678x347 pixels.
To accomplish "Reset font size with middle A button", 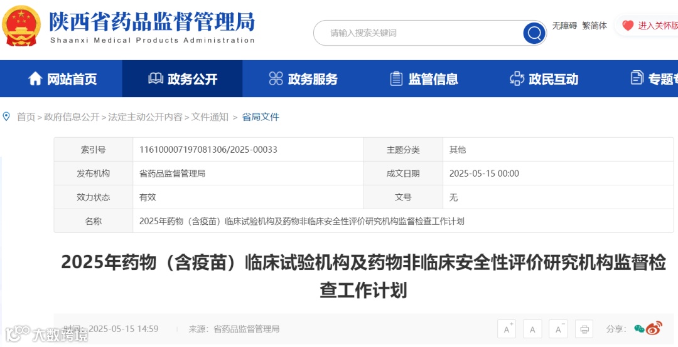I will tap(532, 329).
